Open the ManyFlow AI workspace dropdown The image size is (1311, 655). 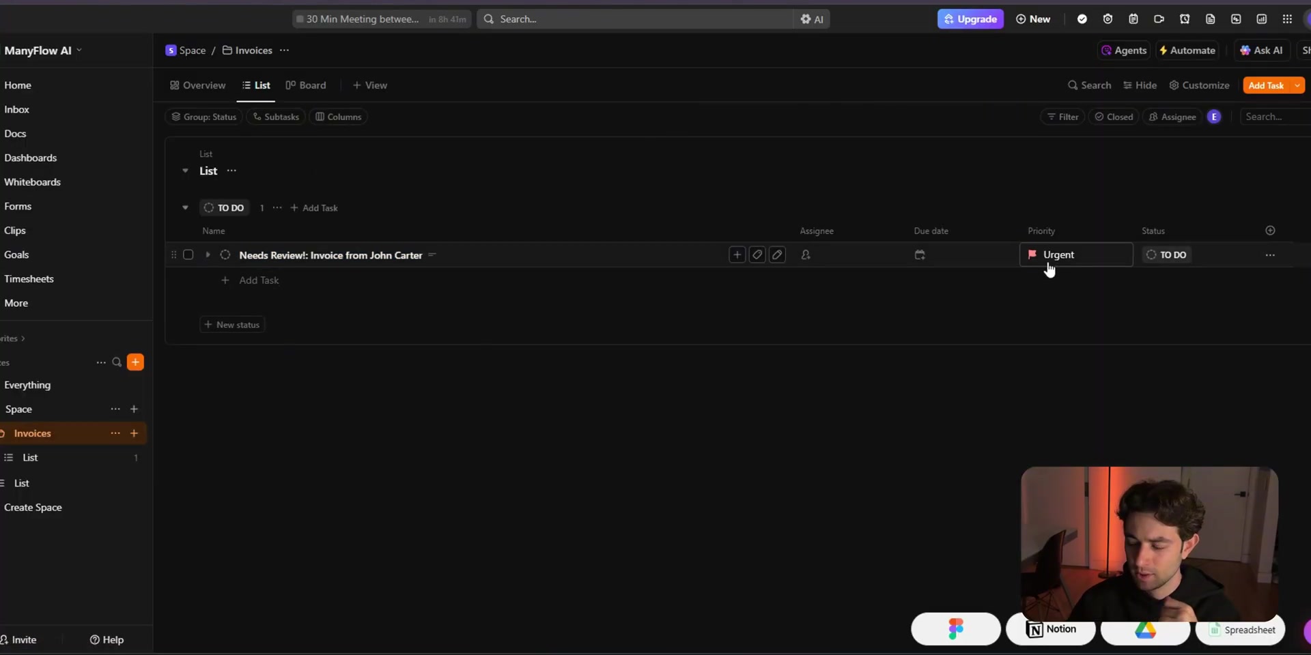pyautogui.click(x=42, y=50)
